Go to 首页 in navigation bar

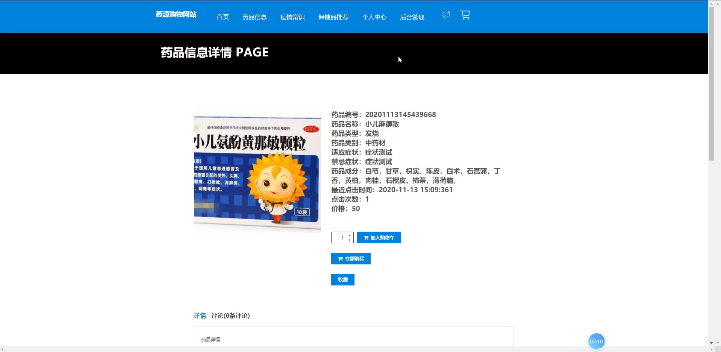[x=223, y=17]
